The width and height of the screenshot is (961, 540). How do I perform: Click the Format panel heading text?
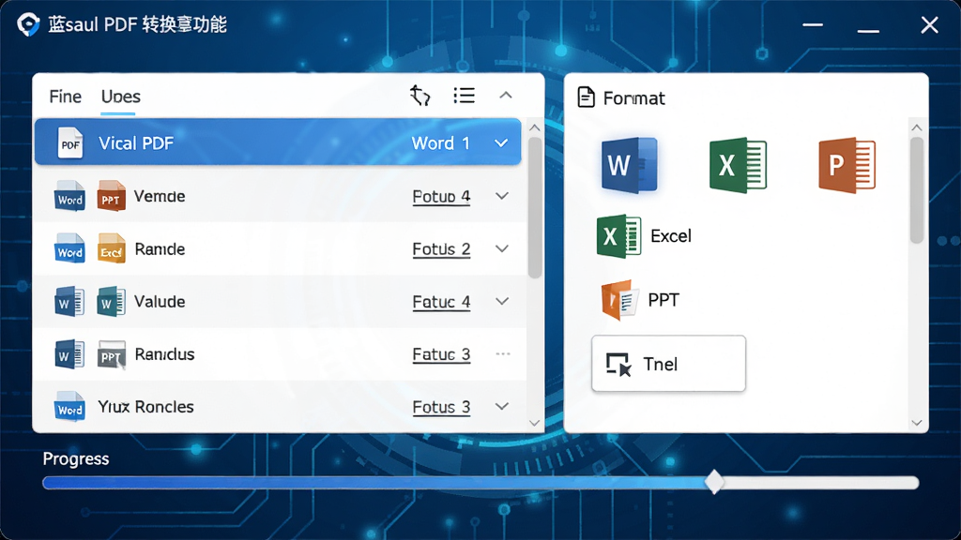(x=633, y=97)
